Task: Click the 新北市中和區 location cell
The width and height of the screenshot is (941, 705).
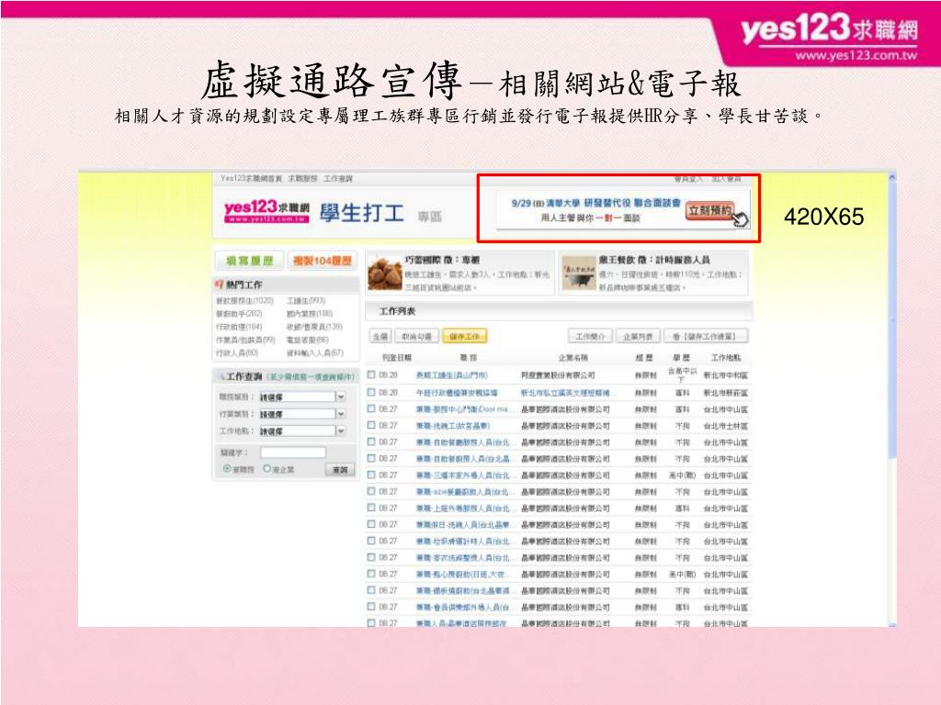Action: pyautogui.click(x=726, y=375)
